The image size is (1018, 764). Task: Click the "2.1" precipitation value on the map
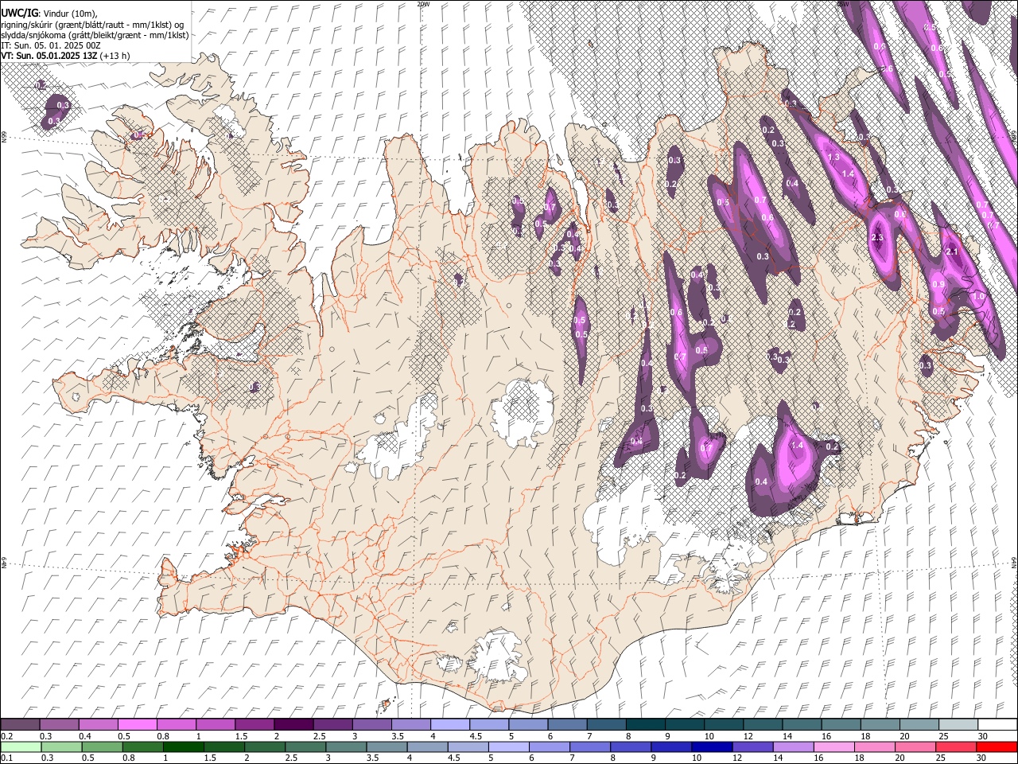click(953, 251)
